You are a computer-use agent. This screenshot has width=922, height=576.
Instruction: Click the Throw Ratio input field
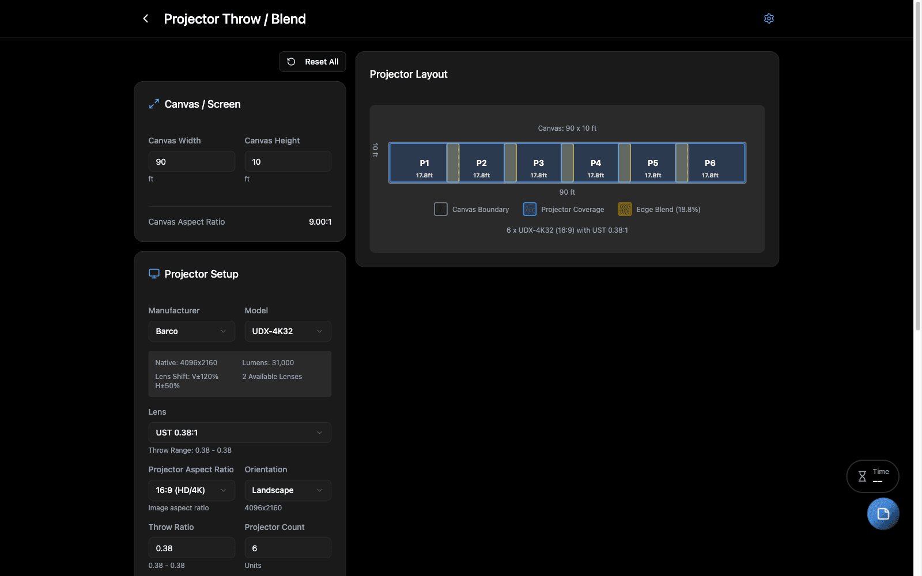(191, 548)
